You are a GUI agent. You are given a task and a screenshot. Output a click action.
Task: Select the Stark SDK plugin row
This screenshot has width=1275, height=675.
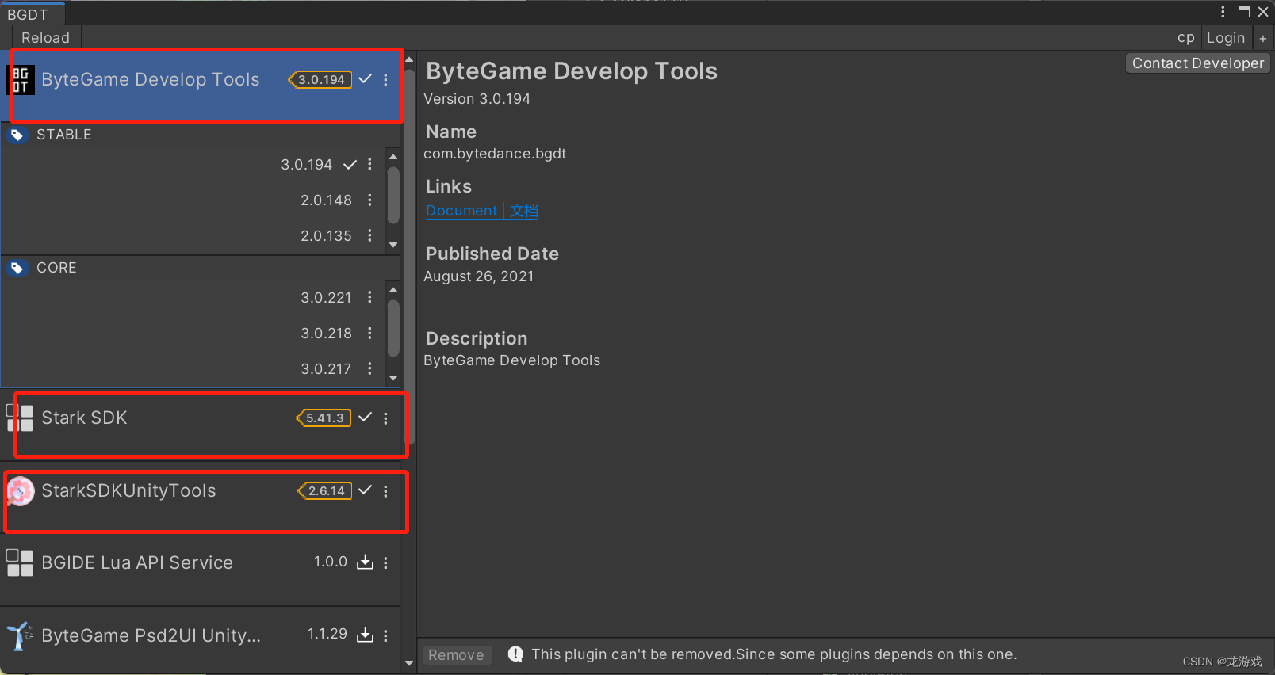(201, 424)
